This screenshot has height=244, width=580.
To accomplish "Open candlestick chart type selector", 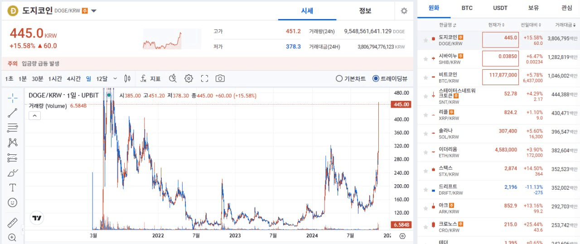I will (x=127, y=78).
